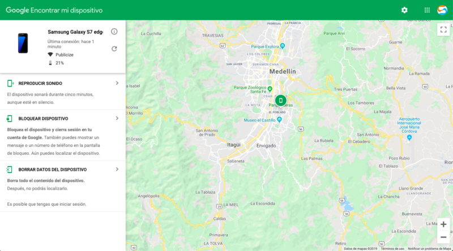Screen dimensions: 453x251
Task: Click the El Tablazo map label
Action: click(x=388, y=166)
